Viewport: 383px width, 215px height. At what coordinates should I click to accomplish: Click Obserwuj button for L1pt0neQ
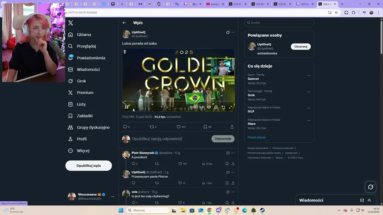[x=301, y=47]
